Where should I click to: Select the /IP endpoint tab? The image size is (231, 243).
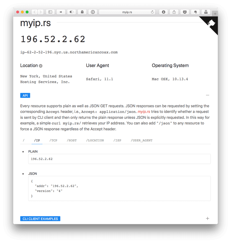click(x=37, y=140)
